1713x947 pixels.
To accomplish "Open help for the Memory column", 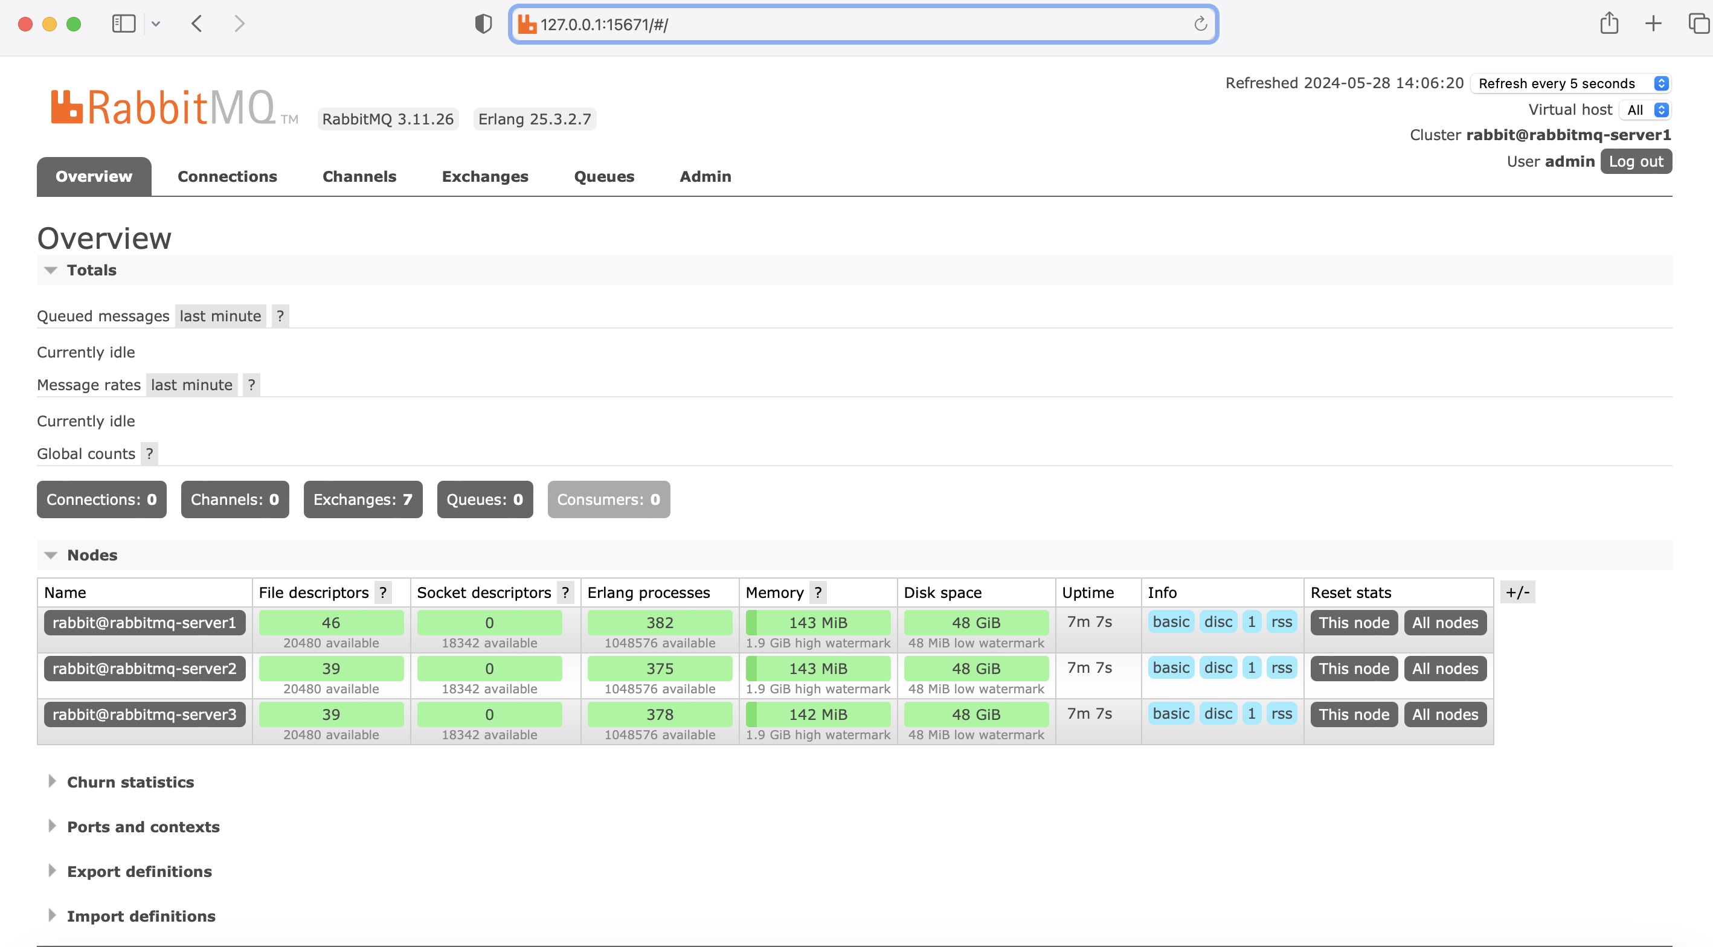I will [x=817, y=592].
